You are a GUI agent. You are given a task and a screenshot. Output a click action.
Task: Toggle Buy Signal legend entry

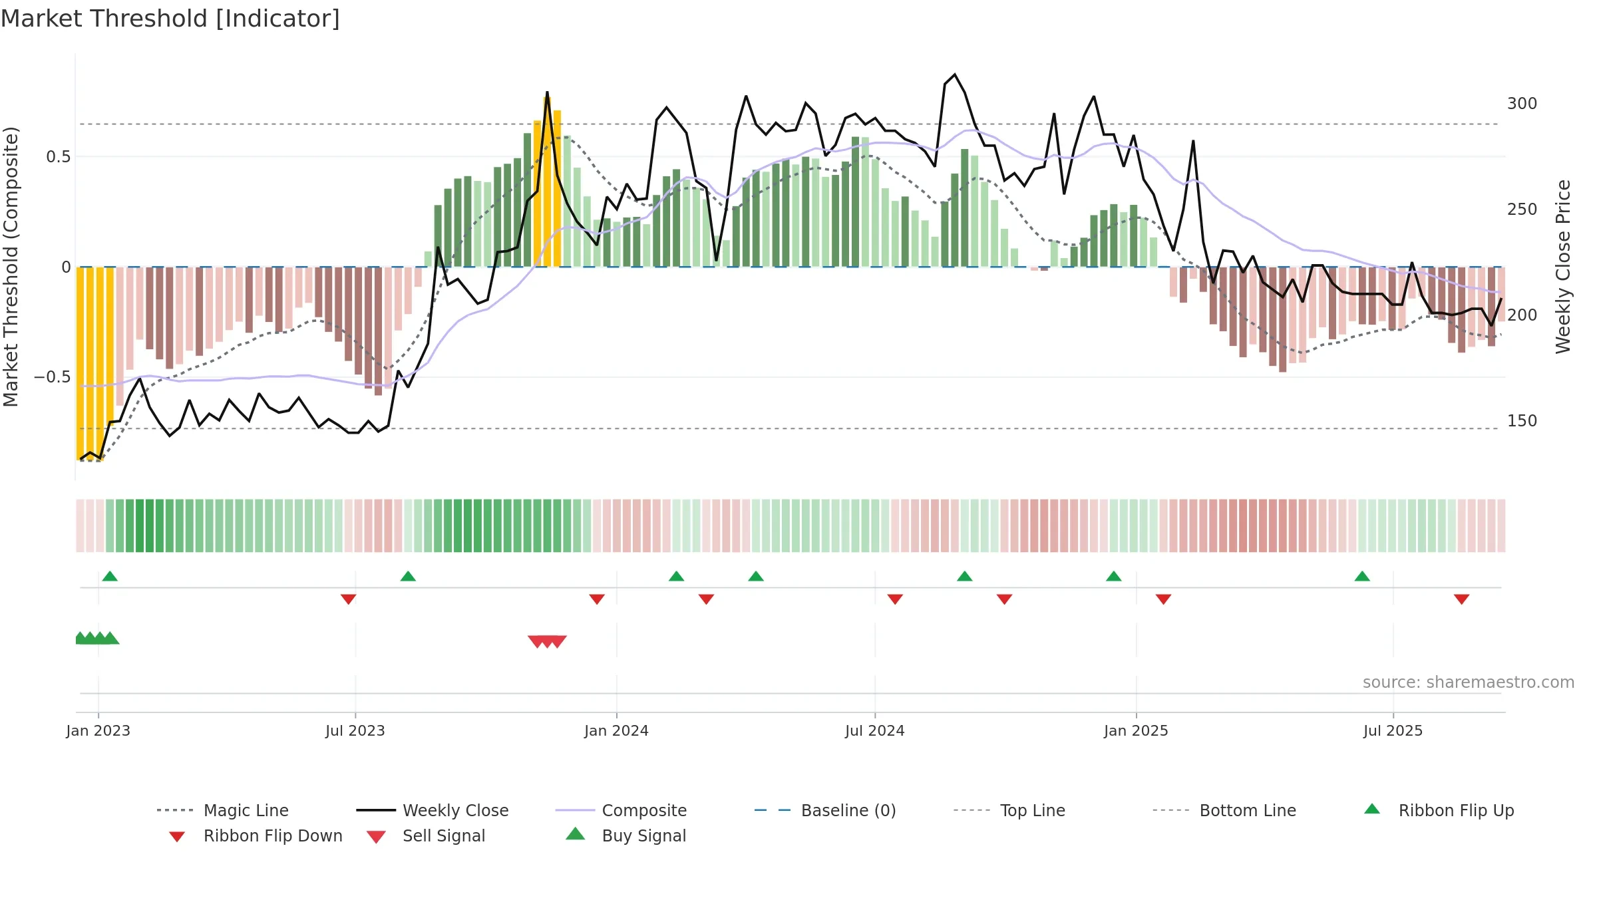pos(625,835)
